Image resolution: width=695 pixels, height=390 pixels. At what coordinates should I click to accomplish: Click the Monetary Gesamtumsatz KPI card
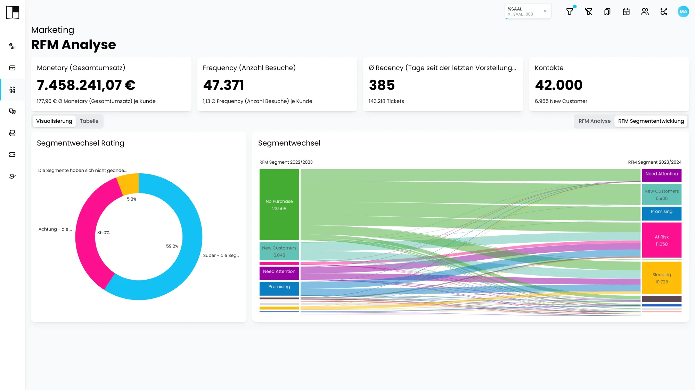tap(111, 84)
